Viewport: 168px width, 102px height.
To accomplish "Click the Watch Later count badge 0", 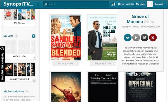I will point(34,58).
